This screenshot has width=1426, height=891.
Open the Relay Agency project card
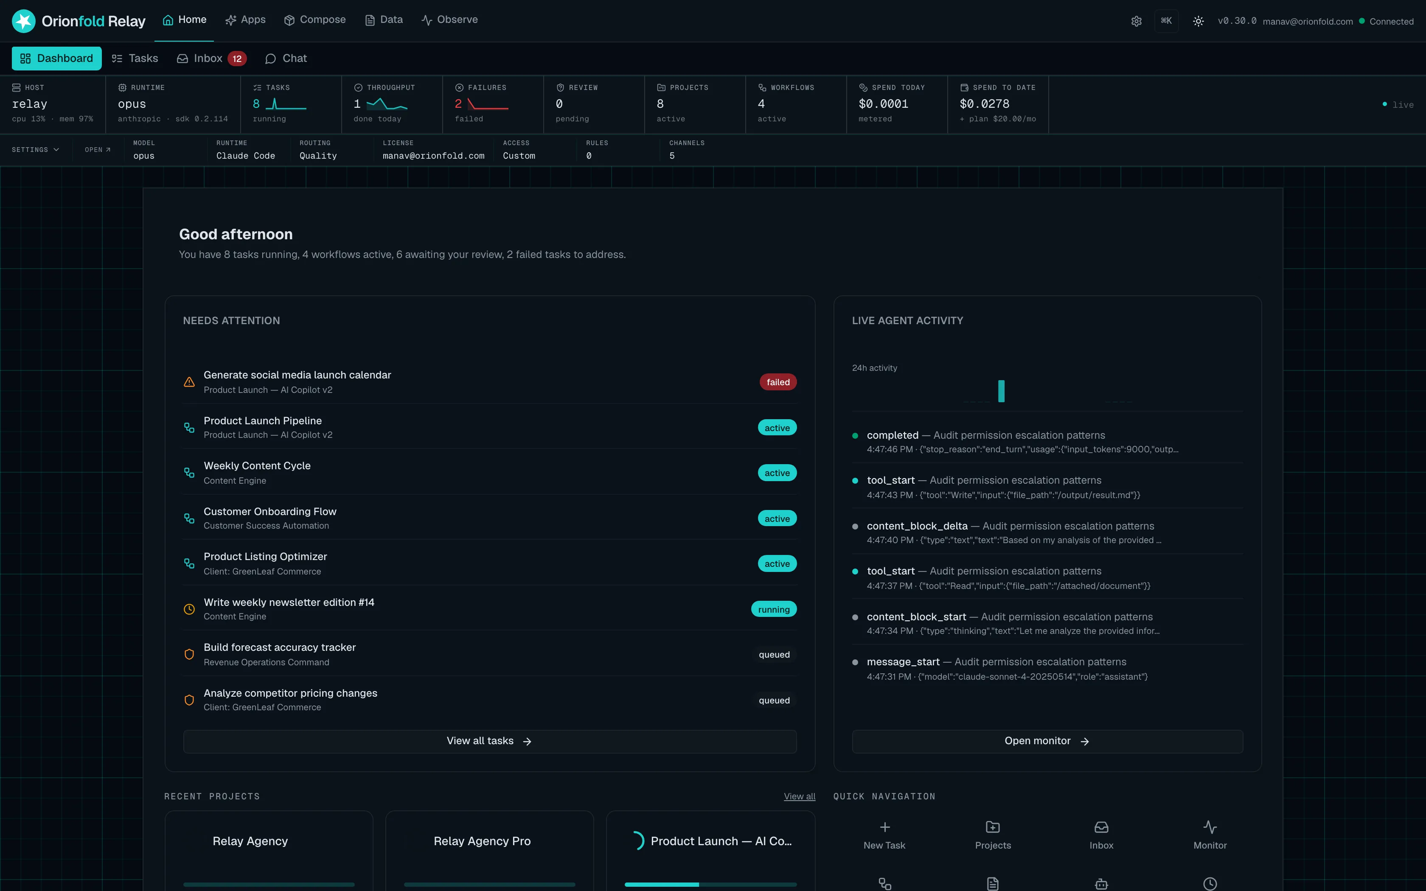pyautogui.click(x=269, y=851)
